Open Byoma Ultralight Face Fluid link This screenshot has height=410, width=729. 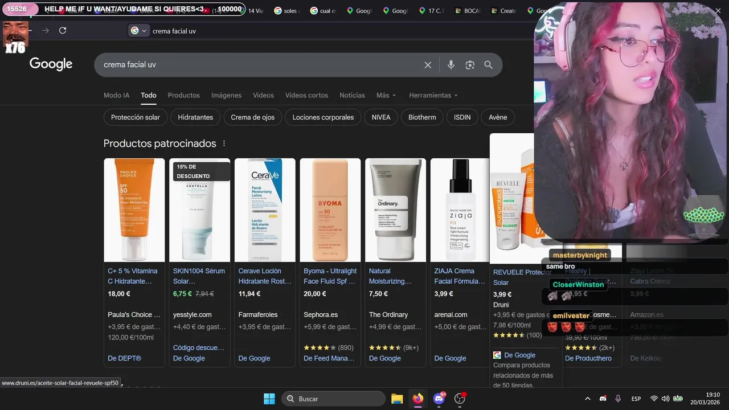coord(330,276)
